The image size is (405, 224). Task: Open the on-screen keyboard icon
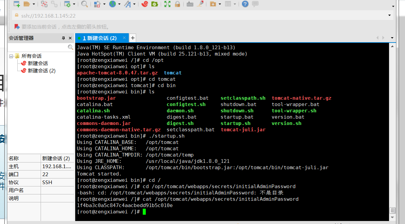[x=190, y=4]
